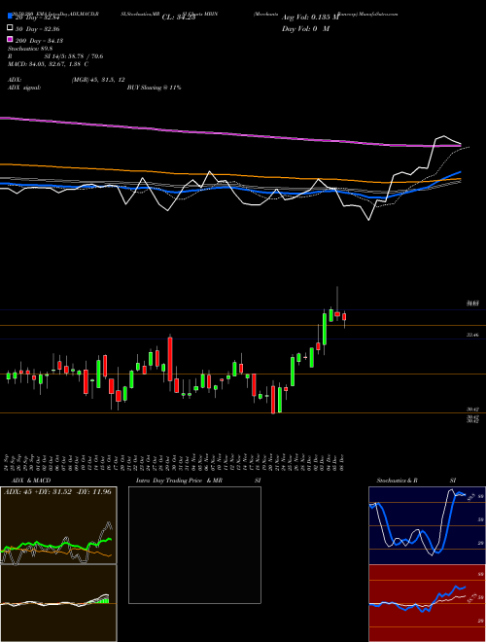486x642 pixels.
Task: Click the orange moving average line
Action: click(229, 175)
